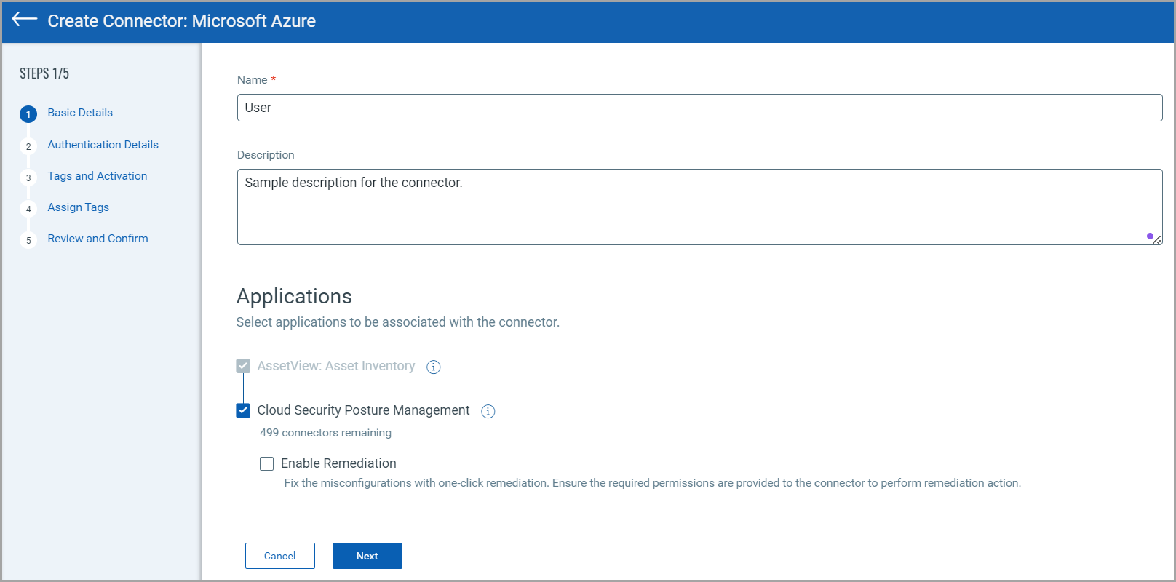Image resolution: width=1176 pixels, height=582 pixels.
Task: Jump to Review and Confirm step
Action: pos(98,239)
